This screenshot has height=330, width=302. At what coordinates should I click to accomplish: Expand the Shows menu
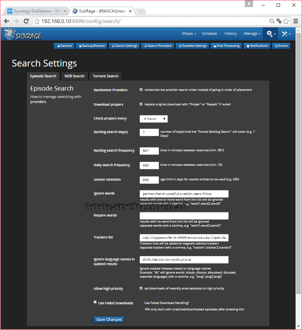(x=189, y=34)
